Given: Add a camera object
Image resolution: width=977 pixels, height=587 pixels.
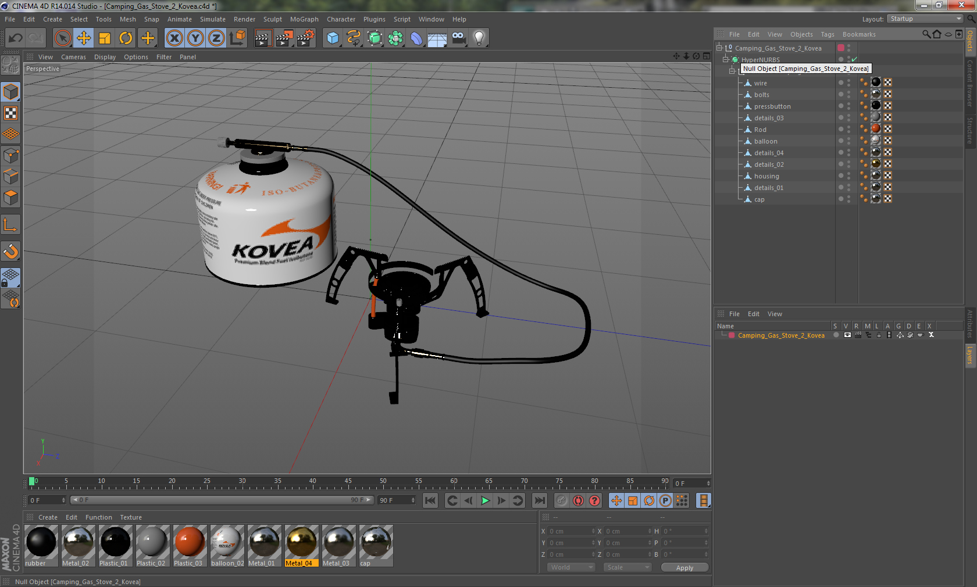Looking at the screenshot, I should [x=458, y=38].
